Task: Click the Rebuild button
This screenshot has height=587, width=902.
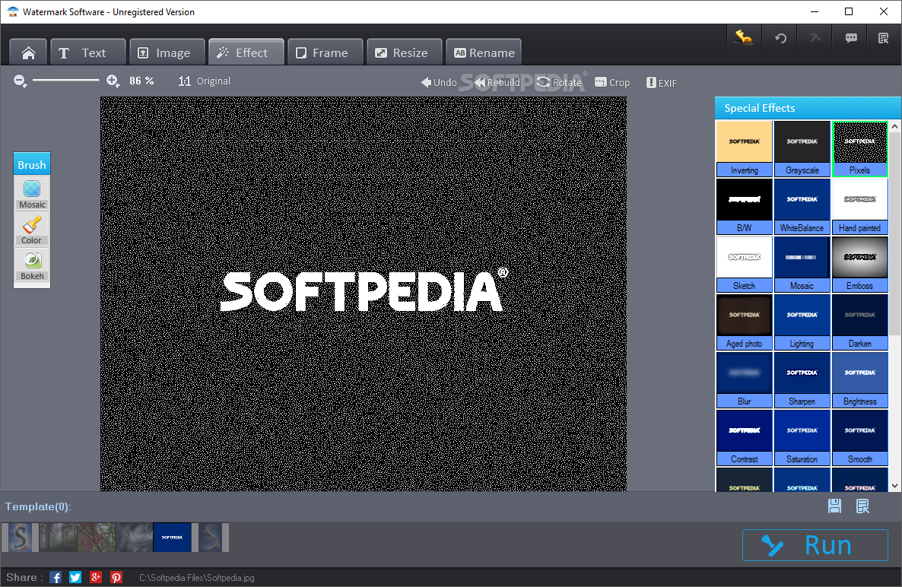Action: coord(497,82)
